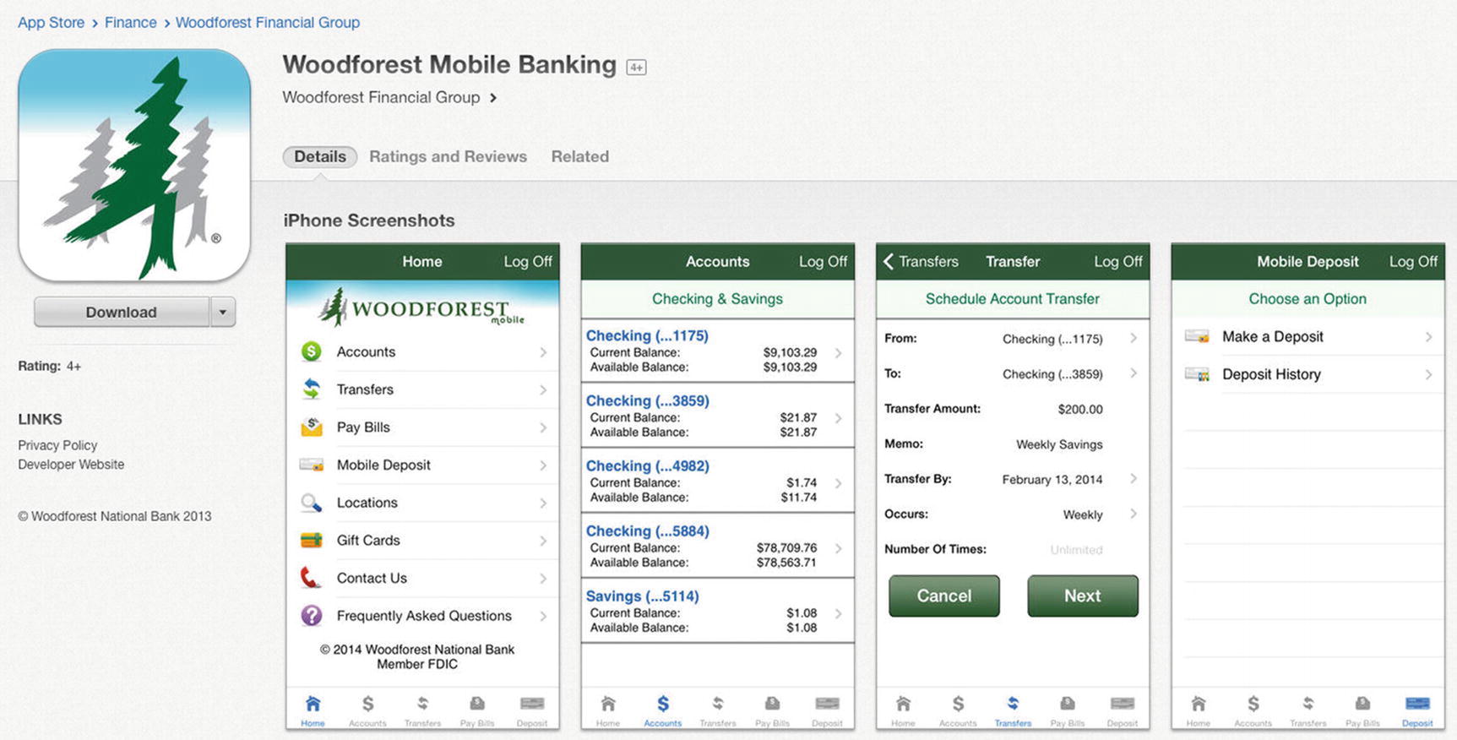Click the Pay Bills envelope icon
The image size is (1457, 740).
(312, 427)
